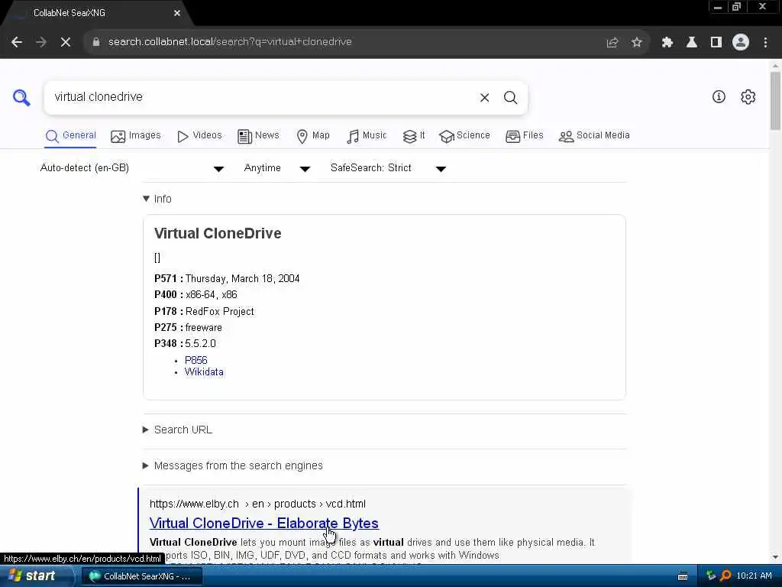
Task: Select the General category tab
Action: point(71,136)
